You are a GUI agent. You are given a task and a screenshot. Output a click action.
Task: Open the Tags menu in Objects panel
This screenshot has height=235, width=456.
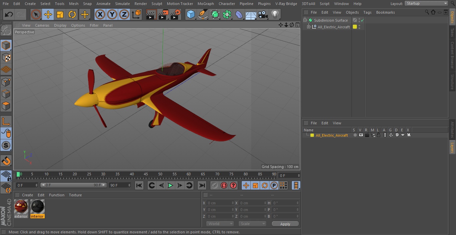[367, 12]
